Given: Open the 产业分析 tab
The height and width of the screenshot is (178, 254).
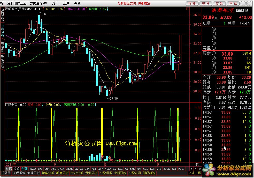Looking at the screenshot, I should click(77, 173).
